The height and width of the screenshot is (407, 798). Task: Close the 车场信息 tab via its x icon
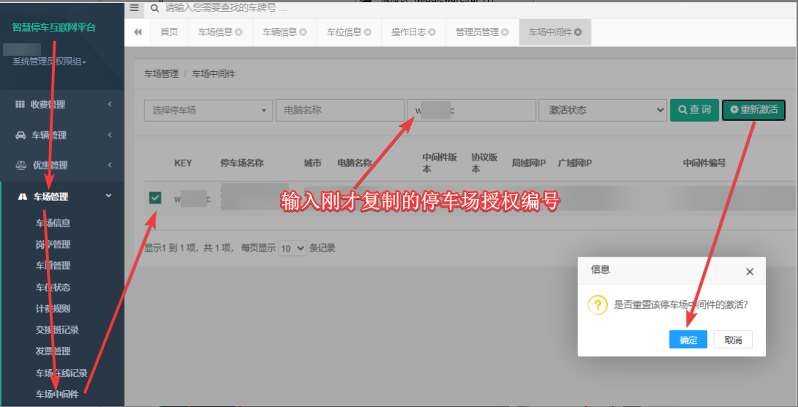pos(239,32)
